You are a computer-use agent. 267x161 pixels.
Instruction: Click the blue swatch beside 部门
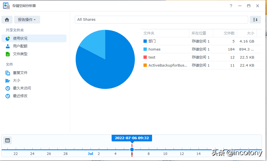(145, 41)
